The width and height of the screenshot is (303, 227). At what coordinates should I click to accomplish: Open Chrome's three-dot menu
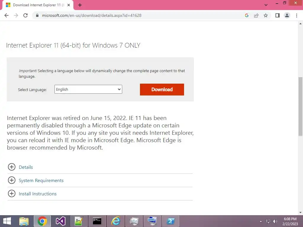[296, 15]
